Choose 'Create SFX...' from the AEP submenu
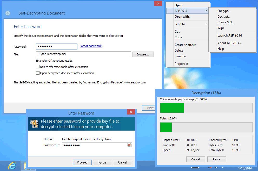Image resolution: width=258 pixels, height=171 pixels. (226, 22)
